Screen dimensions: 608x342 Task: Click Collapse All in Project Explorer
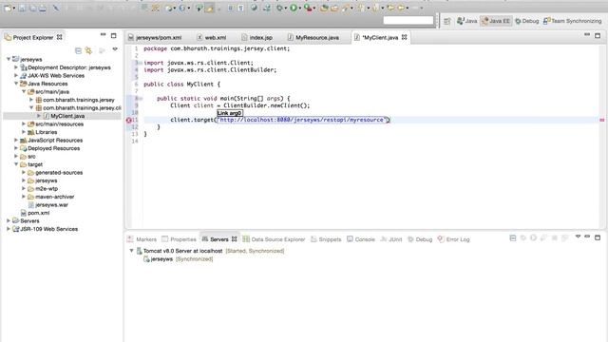point(78,50)
